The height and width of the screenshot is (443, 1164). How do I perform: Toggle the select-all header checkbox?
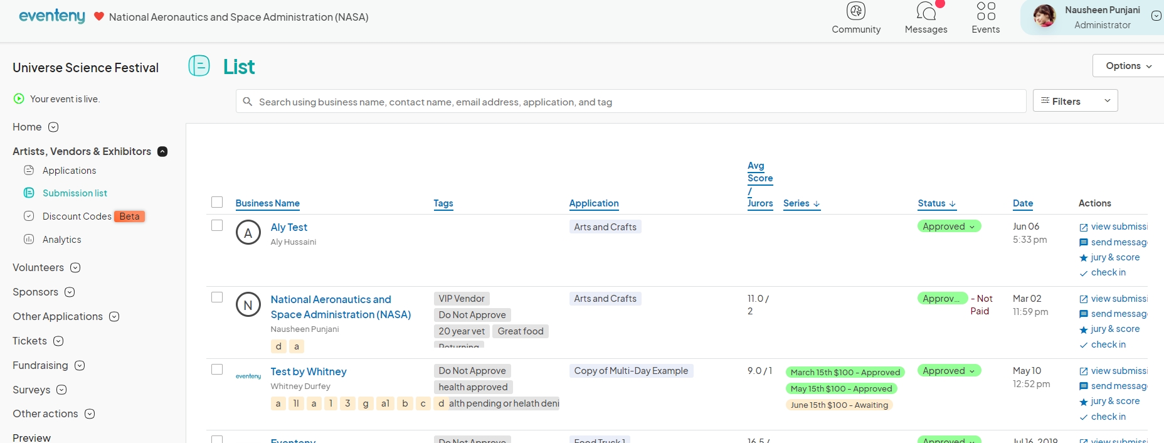(x=217, y=202)
